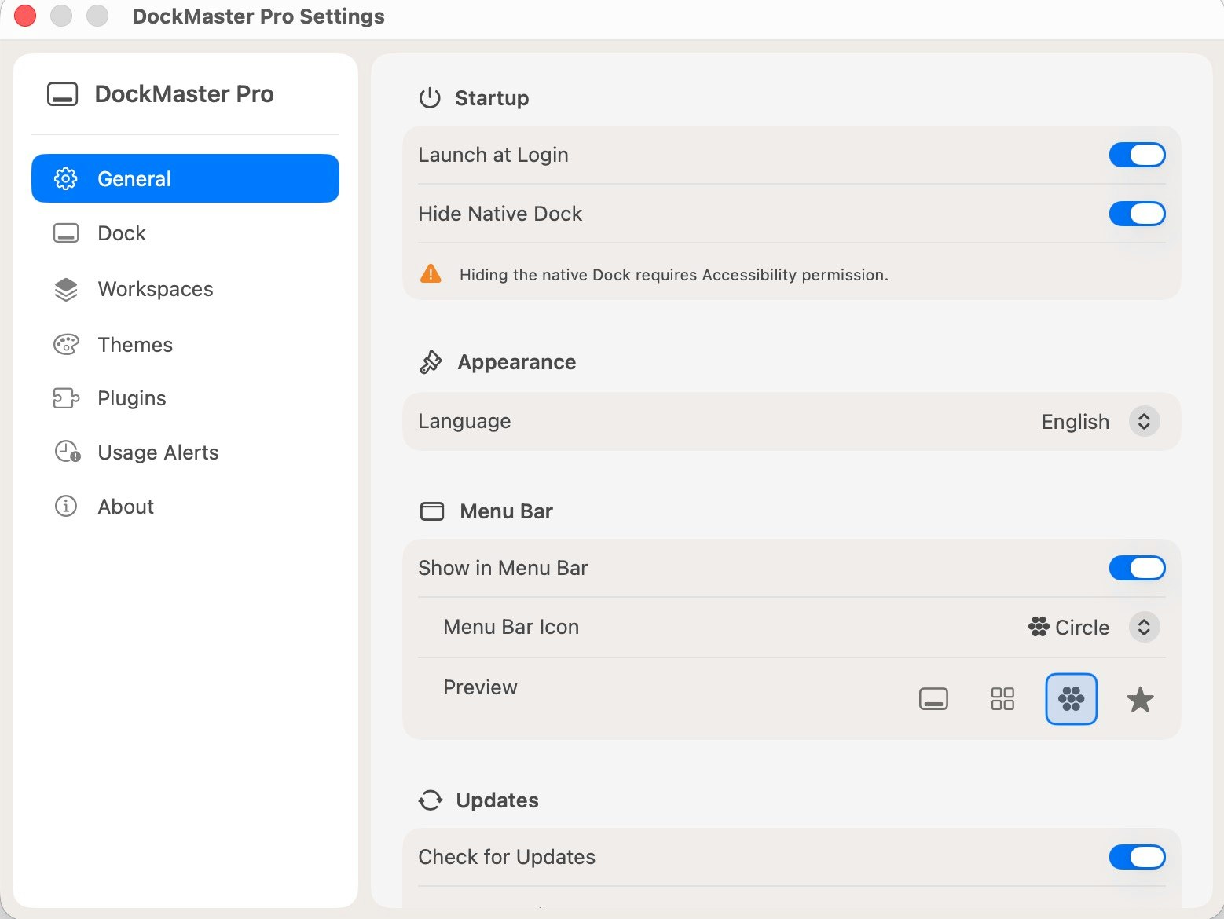The image size is (1224, 919).
Task: Click the Circle menu bar icon value
Action: 1082,628
